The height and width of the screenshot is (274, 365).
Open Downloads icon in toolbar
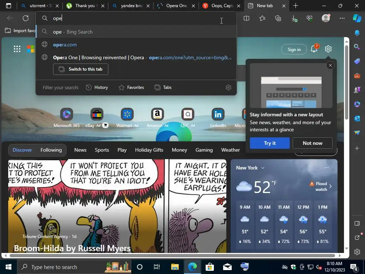[x=294, y=19]
